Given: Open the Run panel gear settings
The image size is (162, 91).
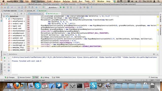Looking at the screenshot, I should (154, 54).
